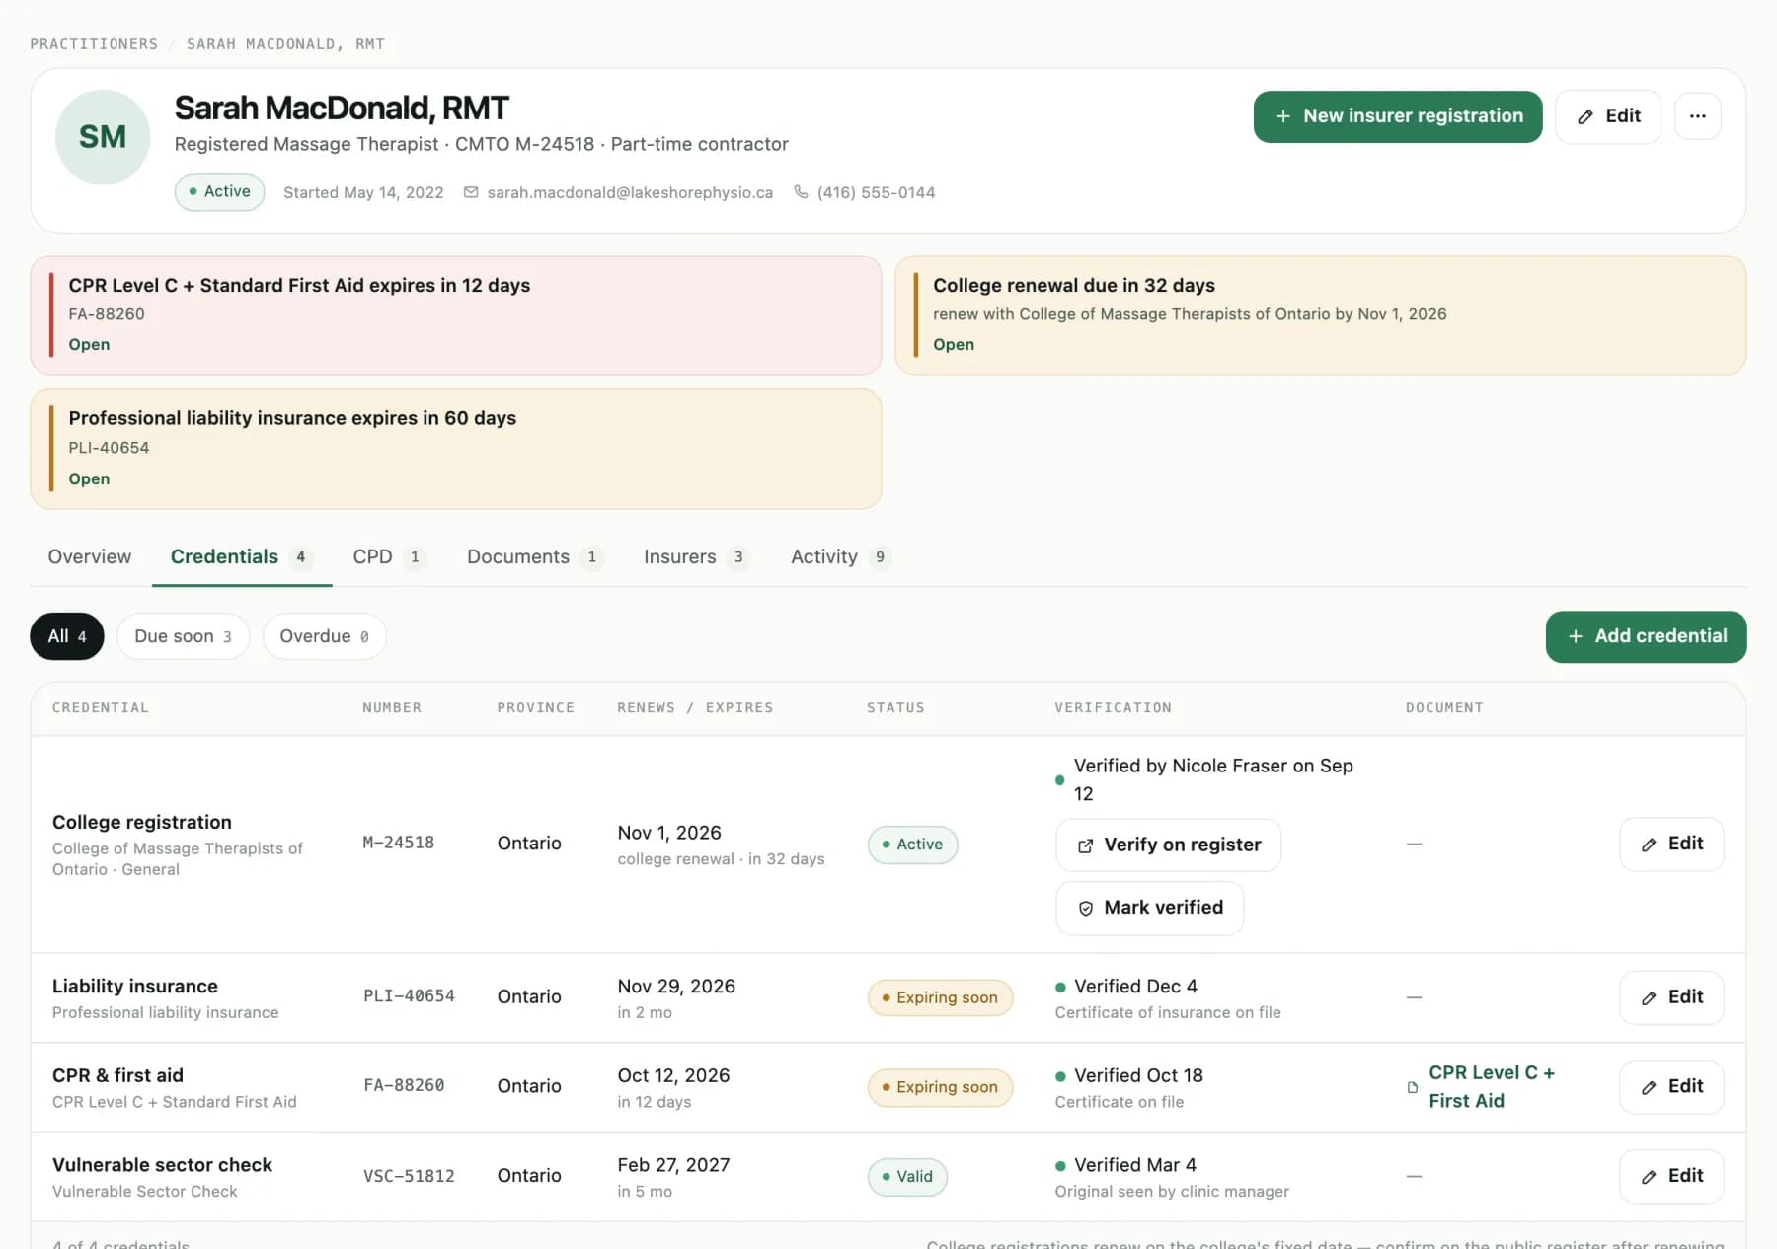Click the document icon by CPR Level C + First Aid
This screenshot has height=1249, width=1777.
click(1413, 1087)
